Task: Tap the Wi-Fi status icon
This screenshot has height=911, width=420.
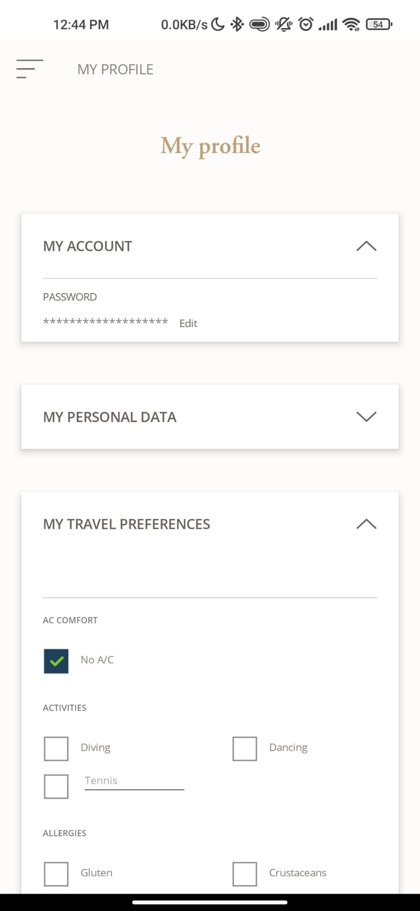Action: (x=352, y=24)
